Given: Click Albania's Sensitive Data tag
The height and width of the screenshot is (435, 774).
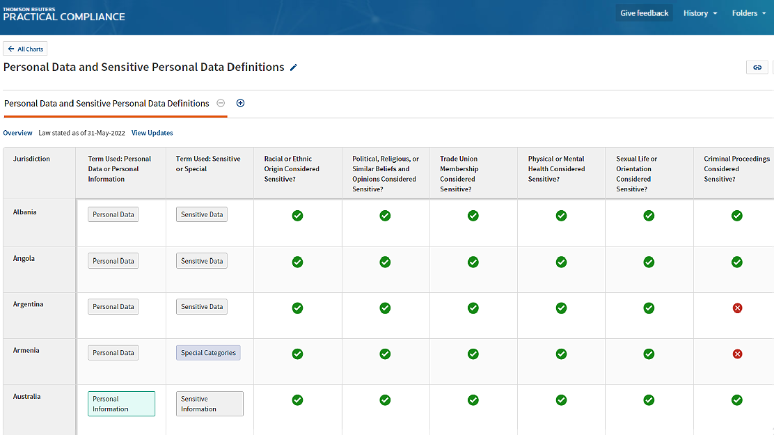Looking at the screenshot, I should (x=202, y=214).
